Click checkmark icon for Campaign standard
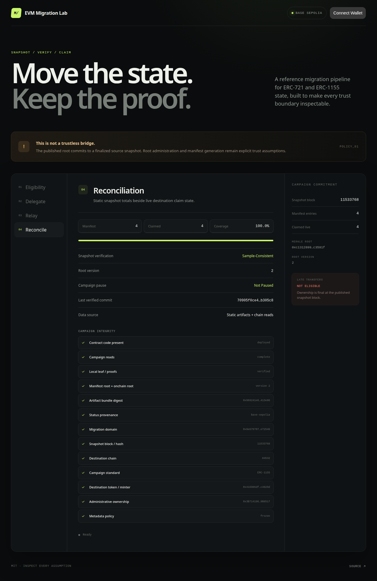The width and height of the screenshot is (377, 581). click(x=83, y=473)
